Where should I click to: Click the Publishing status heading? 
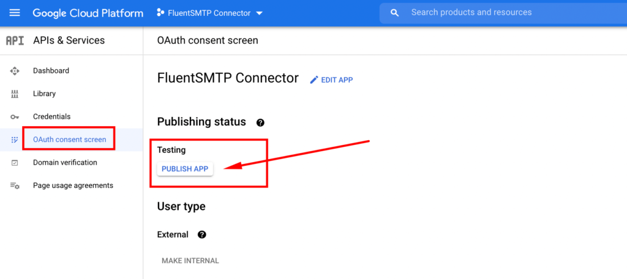pos(201,122)
